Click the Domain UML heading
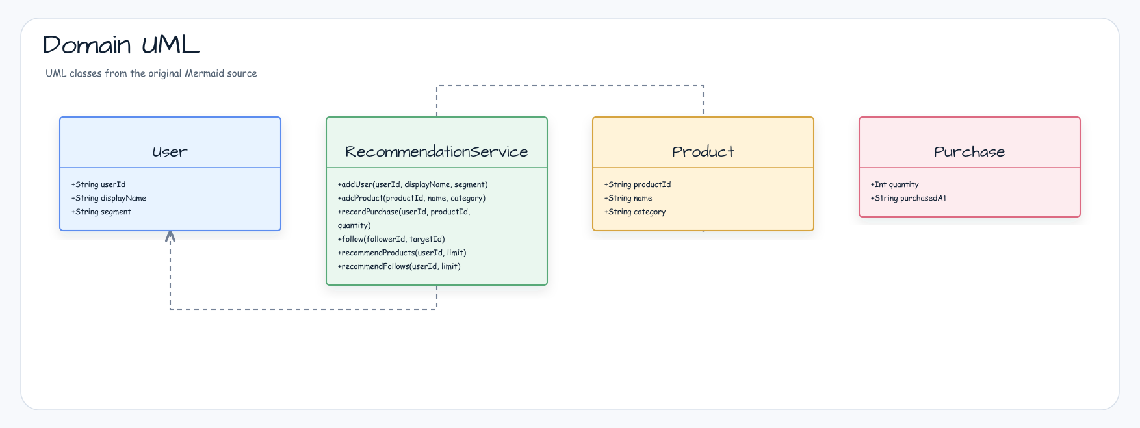 point(121,45)
